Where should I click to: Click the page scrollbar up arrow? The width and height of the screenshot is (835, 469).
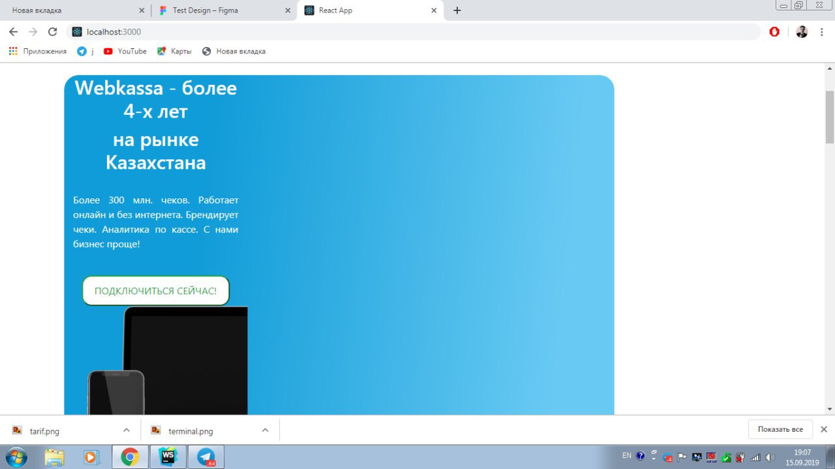[x=830, y=68]
